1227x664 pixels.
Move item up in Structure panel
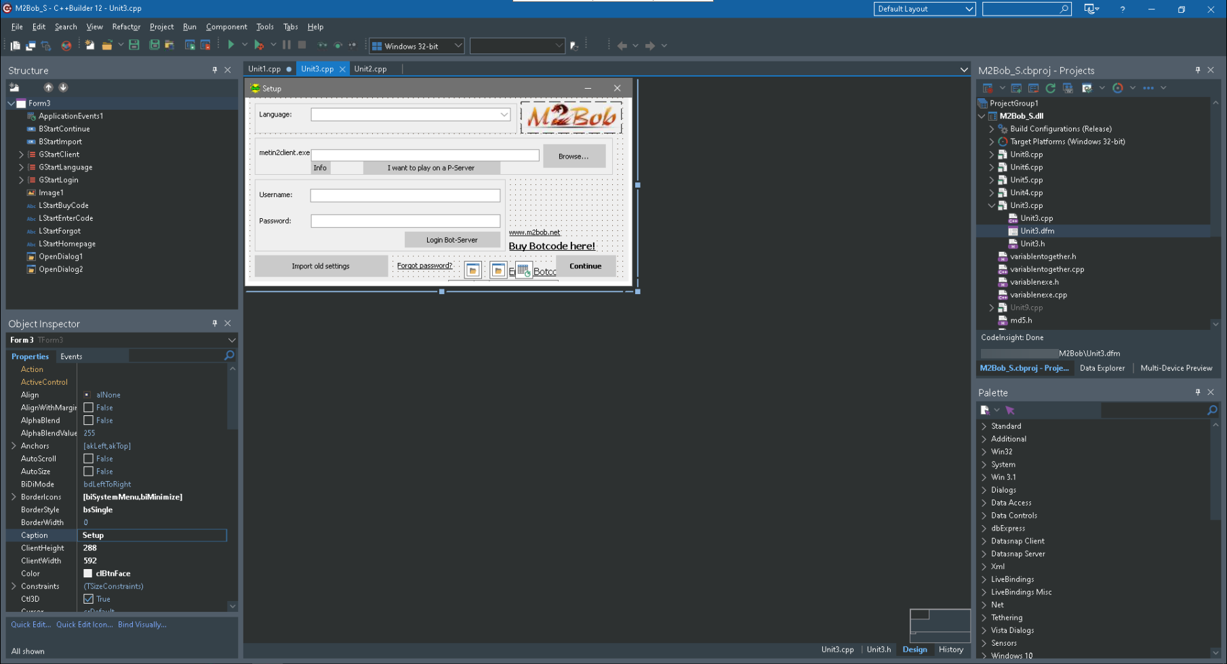coord(48,87)
